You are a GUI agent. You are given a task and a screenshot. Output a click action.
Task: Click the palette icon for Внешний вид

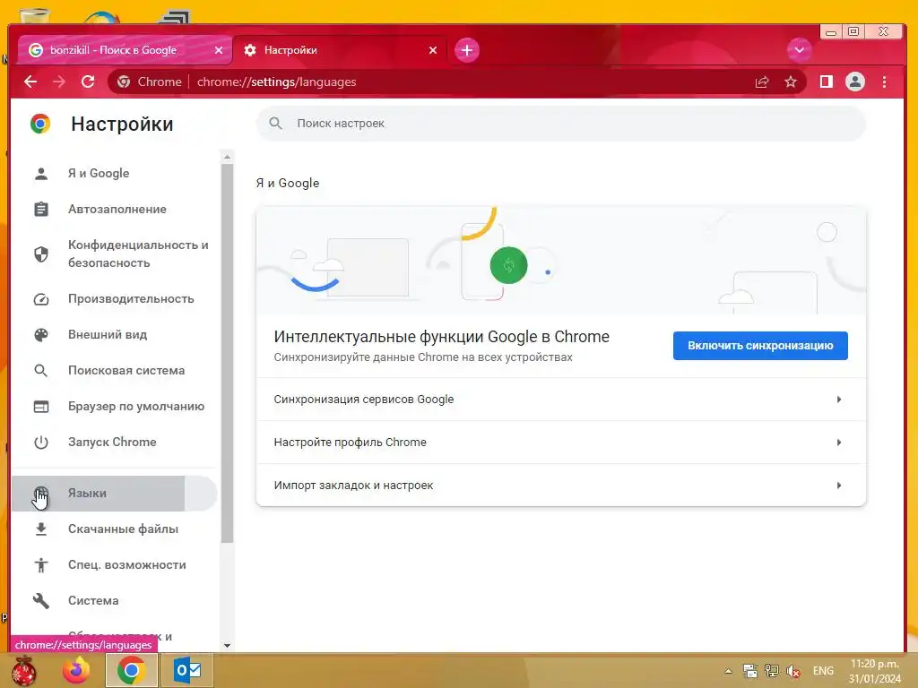coord(41,335)
